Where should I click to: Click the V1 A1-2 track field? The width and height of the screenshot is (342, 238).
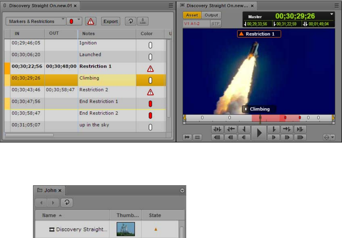[196, 24]
